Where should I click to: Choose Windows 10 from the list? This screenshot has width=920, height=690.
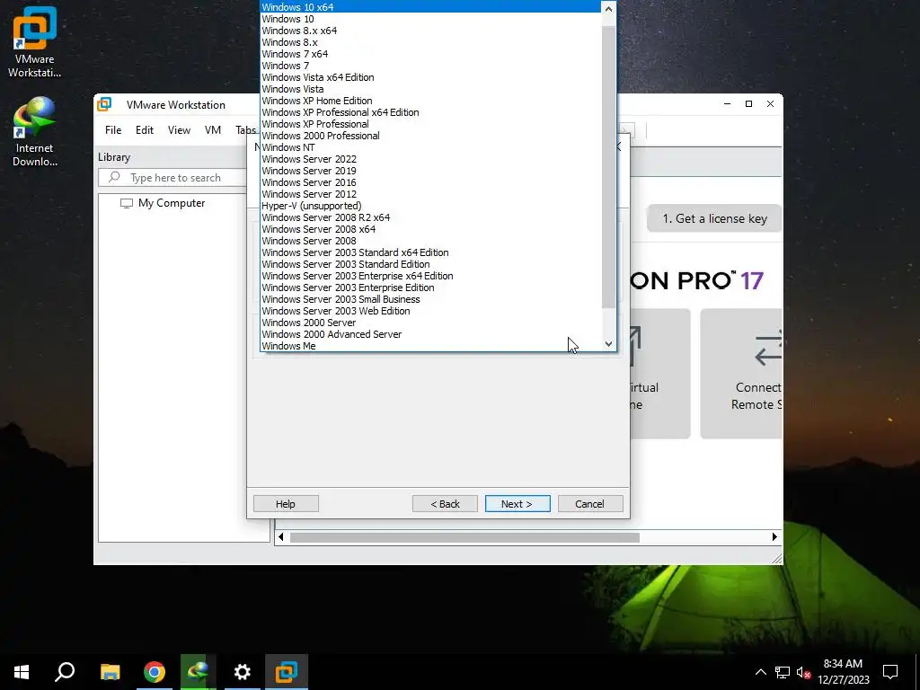click(x=430, y=19)
